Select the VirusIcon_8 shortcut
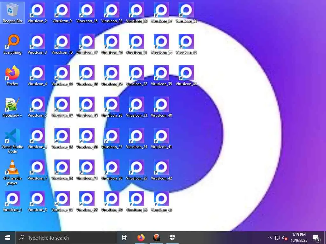 click(37, 201)
